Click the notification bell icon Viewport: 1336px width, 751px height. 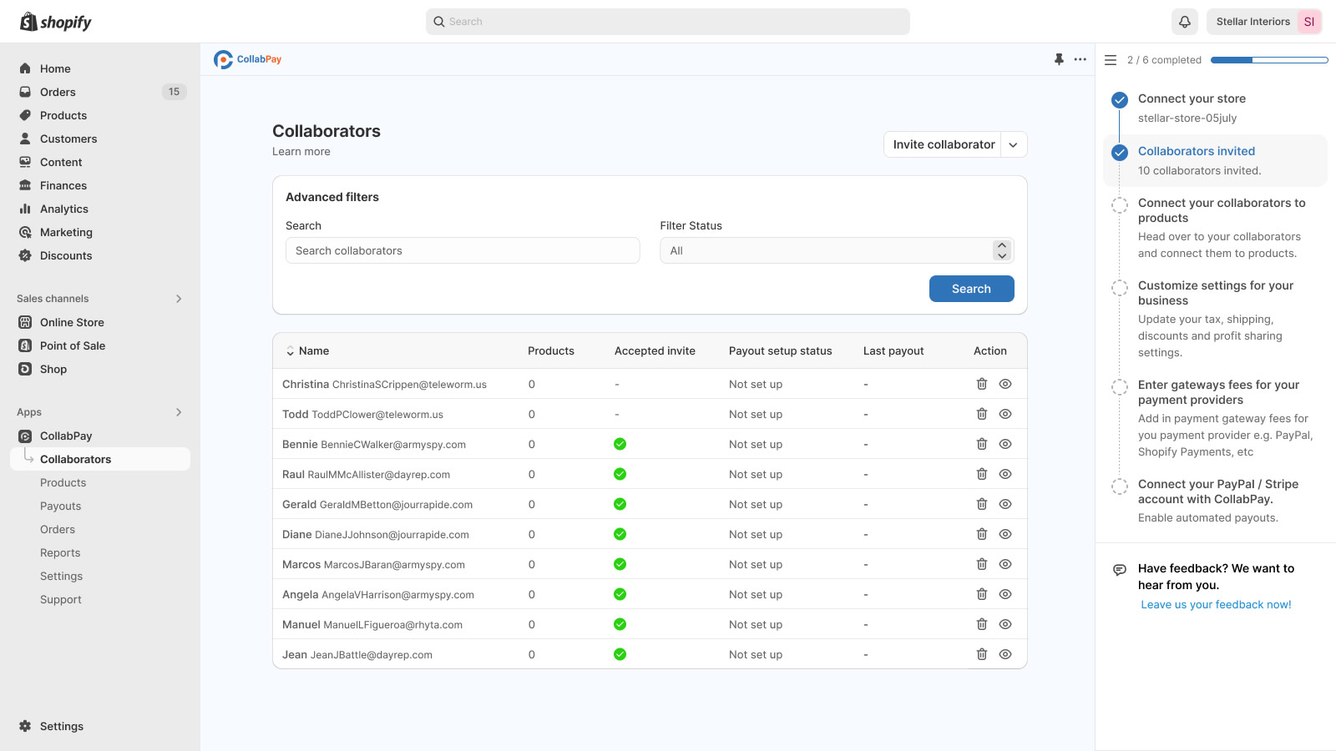click(1184, 22)
